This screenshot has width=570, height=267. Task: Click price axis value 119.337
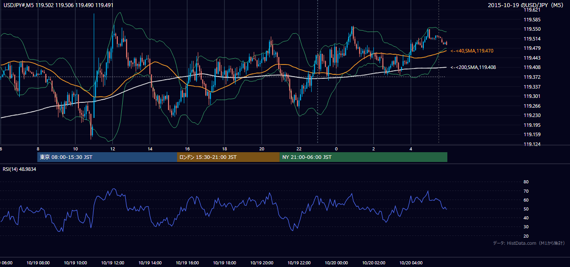pos(533,87)
